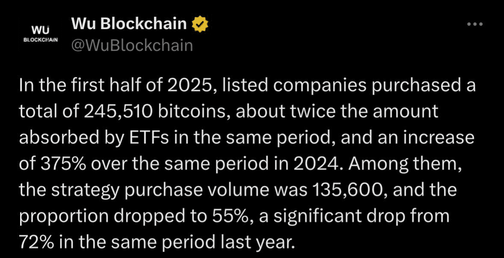This screenshot has width=504, height=258.
Task: Expand the post options dropdown at top right
Action: [475, 24]
